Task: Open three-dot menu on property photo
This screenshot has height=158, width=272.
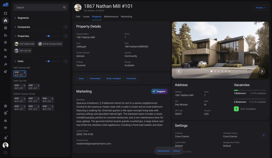Action: [x=264, y=28]
